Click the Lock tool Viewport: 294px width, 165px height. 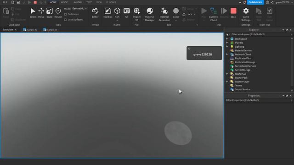tap(187, 14)
